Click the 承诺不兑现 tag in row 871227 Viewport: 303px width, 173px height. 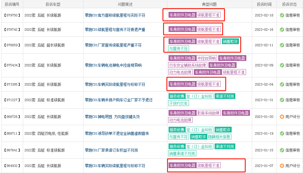(225, 96)
